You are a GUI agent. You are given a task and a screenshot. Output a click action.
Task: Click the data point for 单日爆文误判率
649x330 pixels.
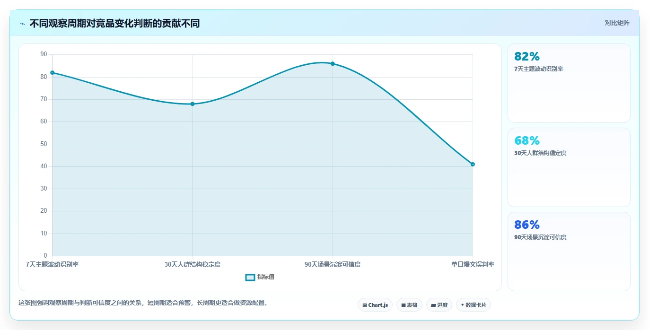473,164
